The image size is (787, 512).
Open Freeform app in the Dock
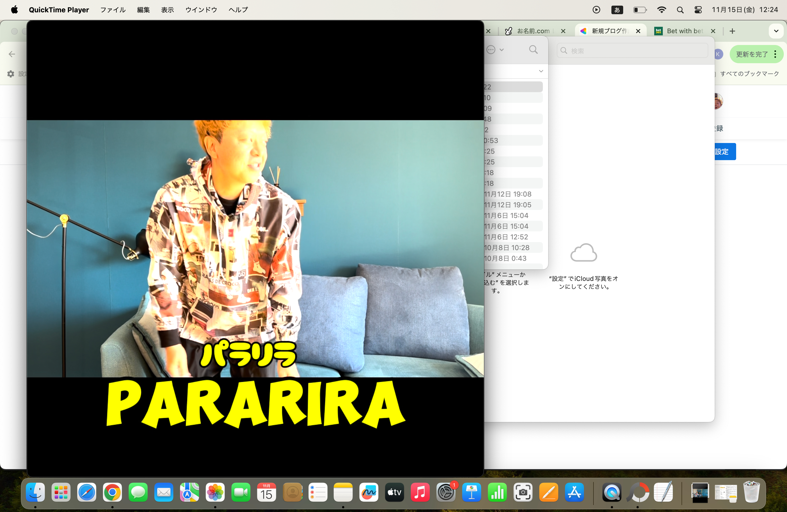(369, 492)
